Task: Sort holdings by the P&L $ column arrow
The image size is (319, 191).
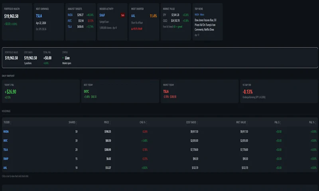Action: 280,122
